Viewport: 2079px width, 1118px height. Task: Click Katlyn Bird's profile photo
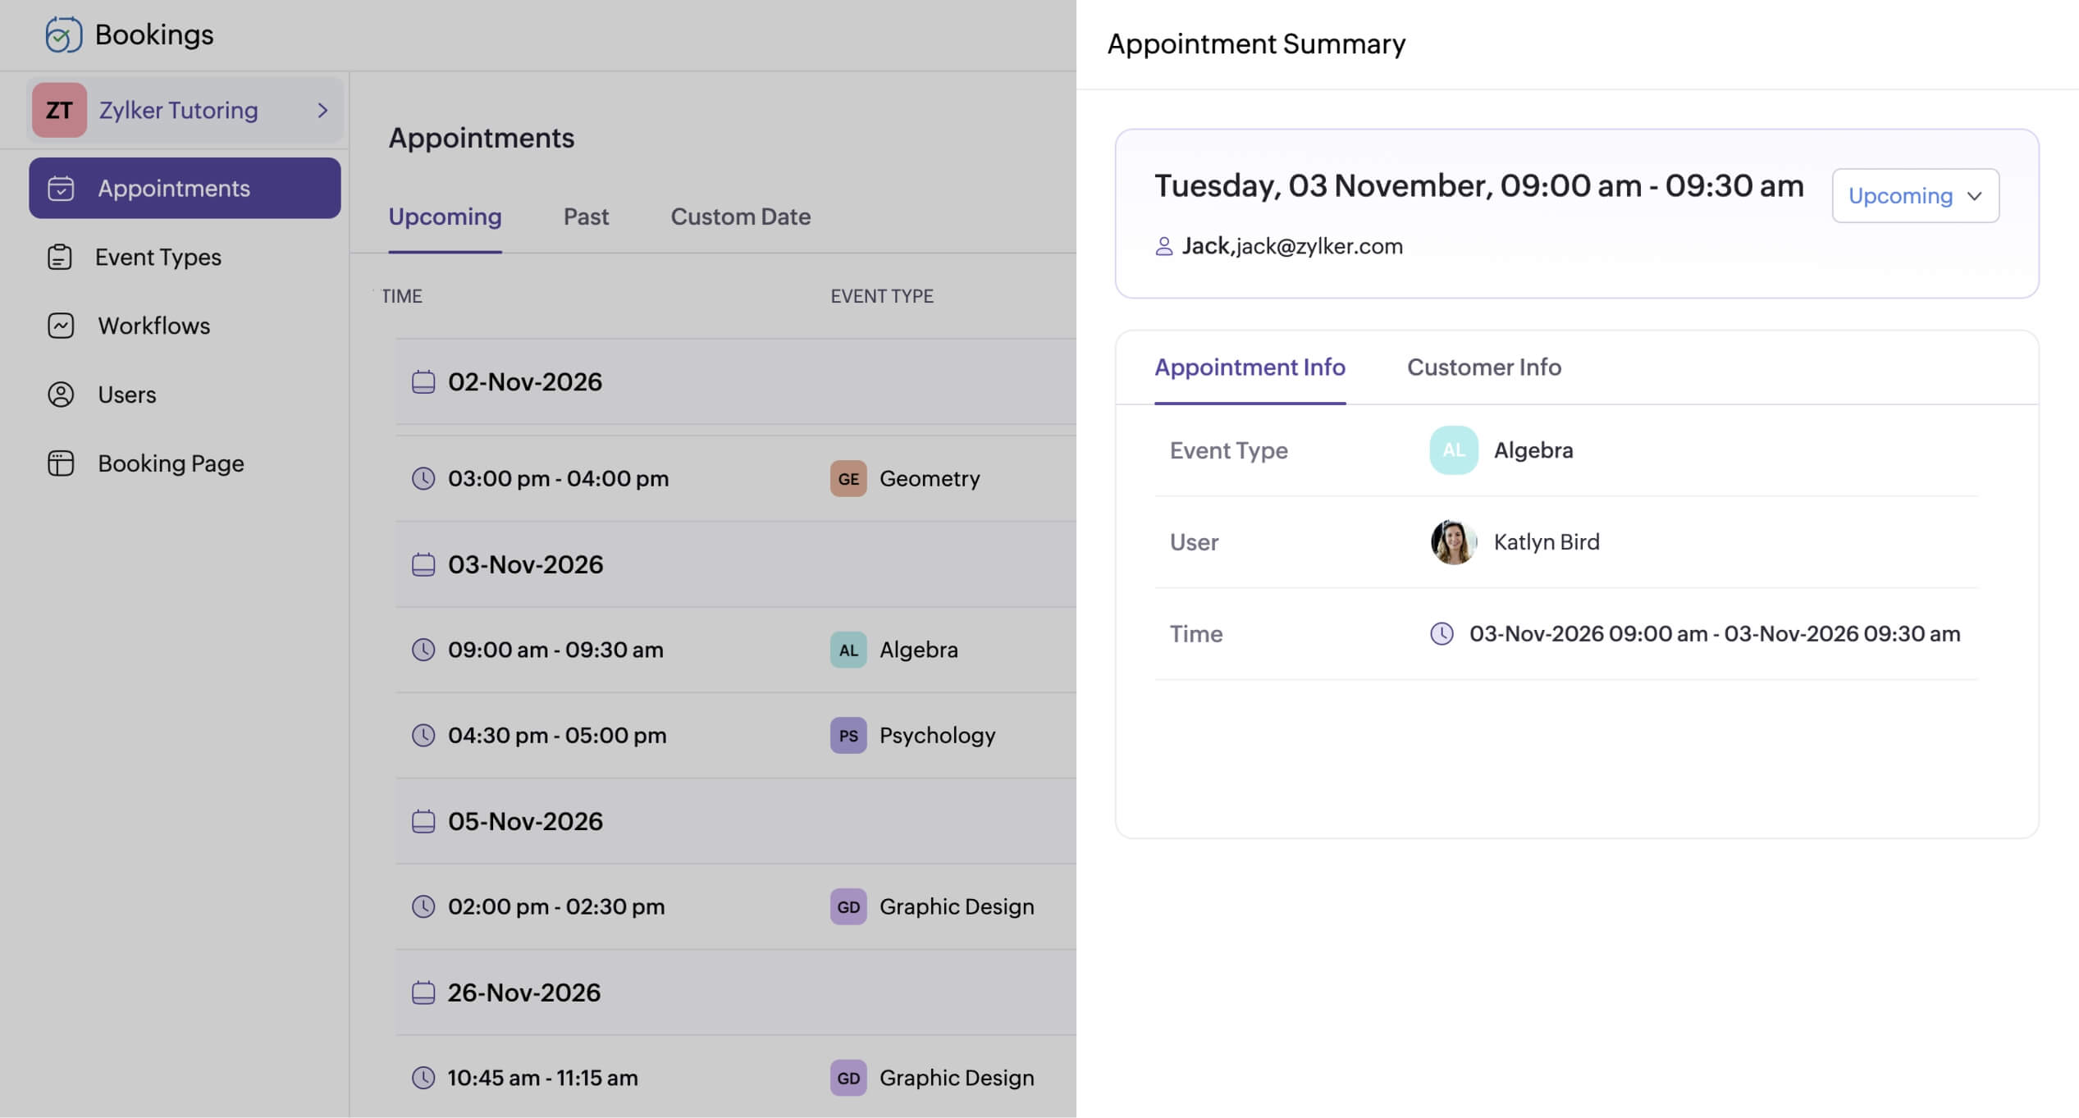click(x=1453, y=542)
